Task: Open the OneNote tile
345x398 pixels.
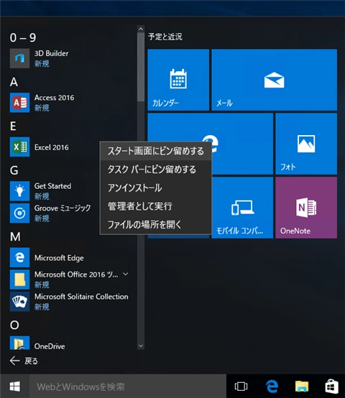Action: tap(306, 208)
